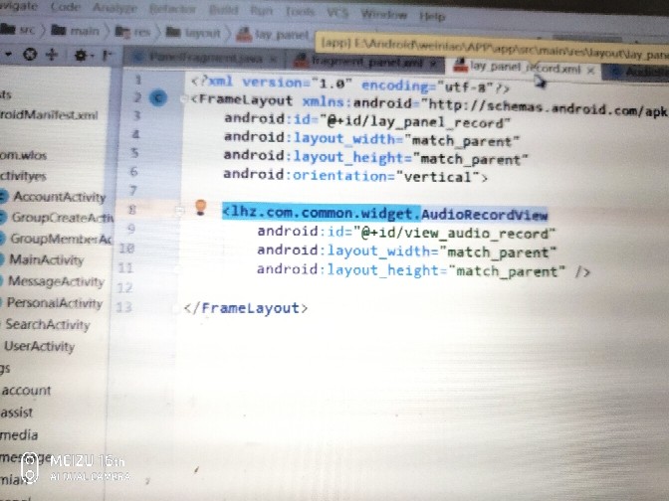
Task: Open UserActivity in project tree
Action: coord(39,346)
